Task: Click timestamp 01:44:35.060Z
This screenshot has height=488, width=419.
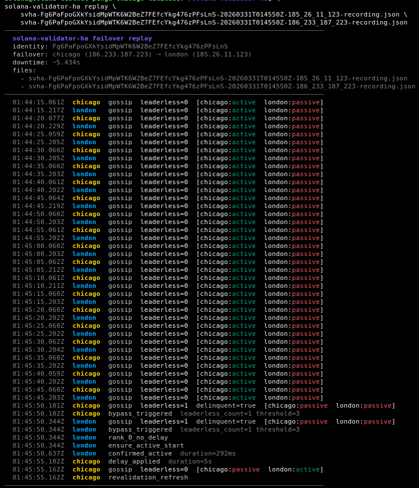Action: pos(38,166)
